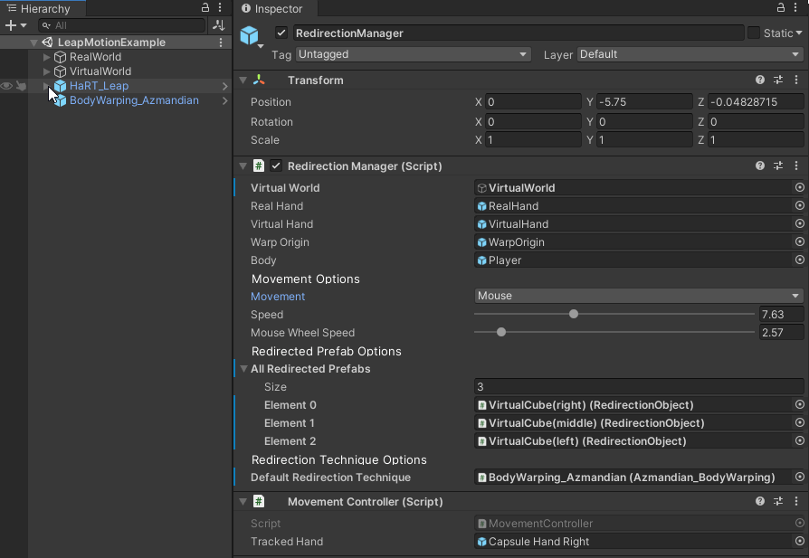The width and height of the screenshot is (809, 558).
Task: Expand the RealWorld object in Hierarchy
Action: (x=47, y=57)
